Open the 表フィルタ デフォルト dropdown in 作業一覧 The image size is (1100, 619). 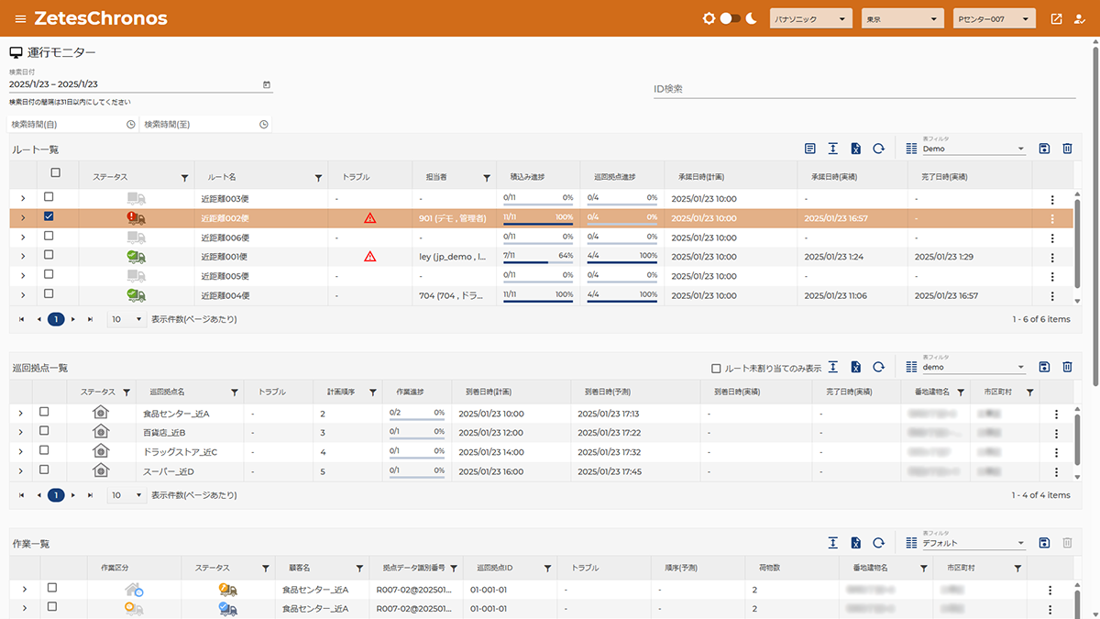[973, 543]
